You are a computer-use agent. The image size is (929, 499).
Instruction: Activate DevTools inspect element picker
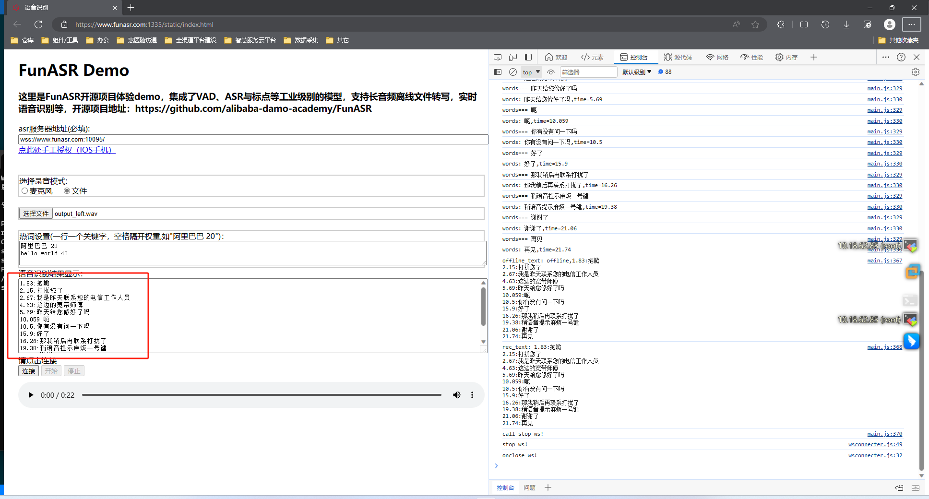498,57
